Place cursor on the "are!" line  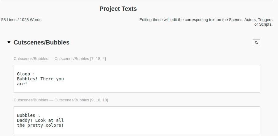tap(22, 84)
